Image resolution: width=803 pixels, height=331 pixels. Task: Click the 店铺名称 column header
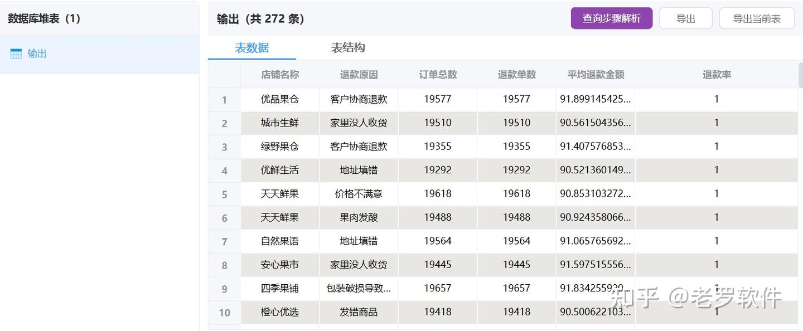click(x=280, y=75)
